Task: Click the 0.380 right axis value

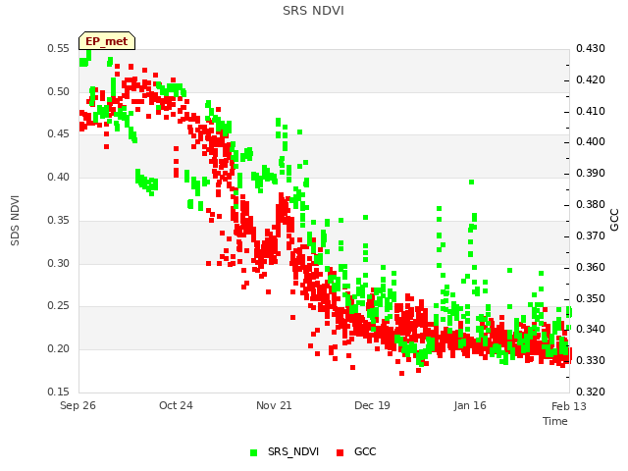Action: pos(591,204)
